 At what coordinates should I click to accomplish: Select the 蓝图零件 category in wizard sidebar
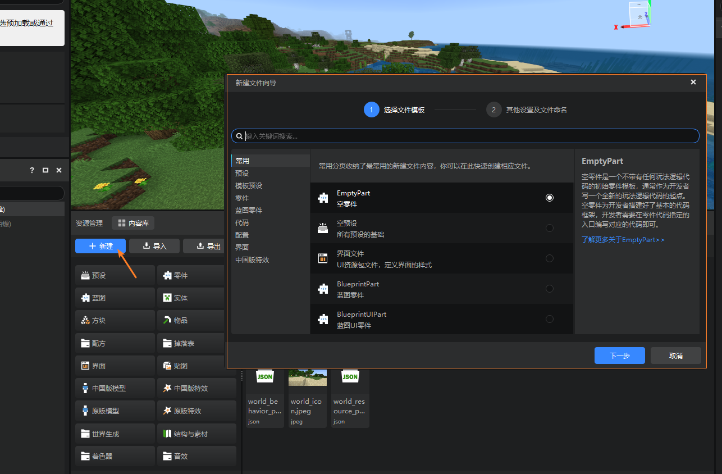[x=270, y=210]
